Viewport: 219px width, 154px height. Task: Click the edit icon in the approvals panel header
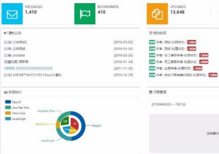pos(150,33)
